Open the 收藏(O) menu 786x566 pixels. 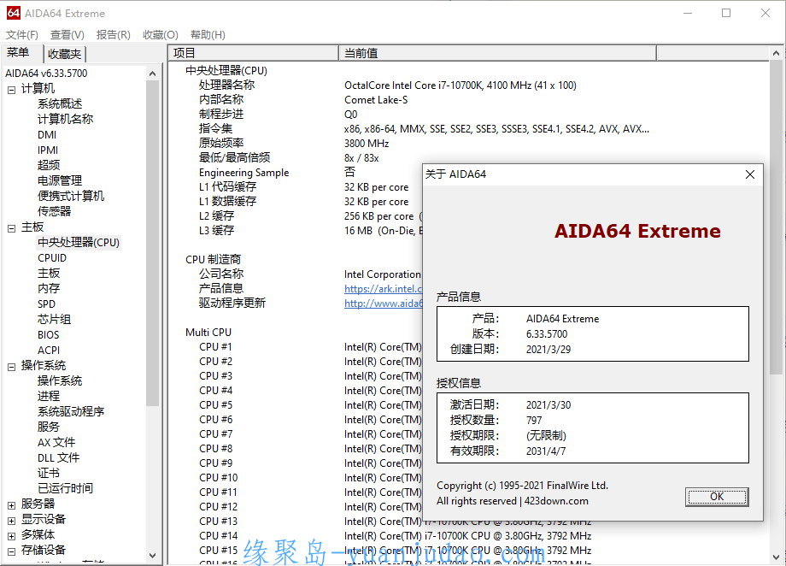pos(161,34)
